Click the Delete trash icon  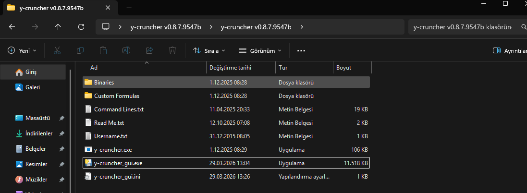pos(172,51)
